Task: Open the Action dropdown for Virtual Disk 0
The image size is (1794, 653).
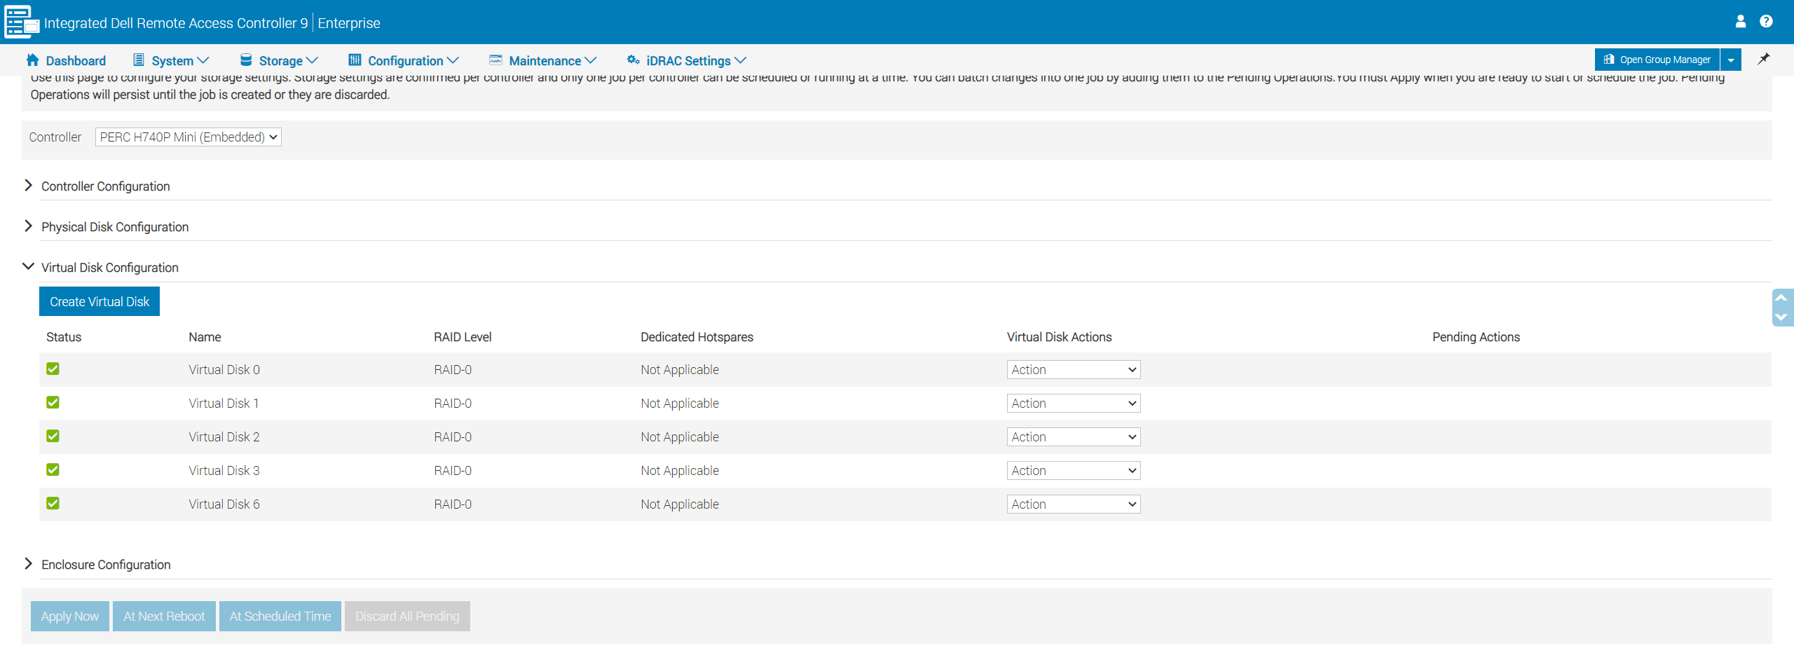Action: click(x=1074, y=370)
